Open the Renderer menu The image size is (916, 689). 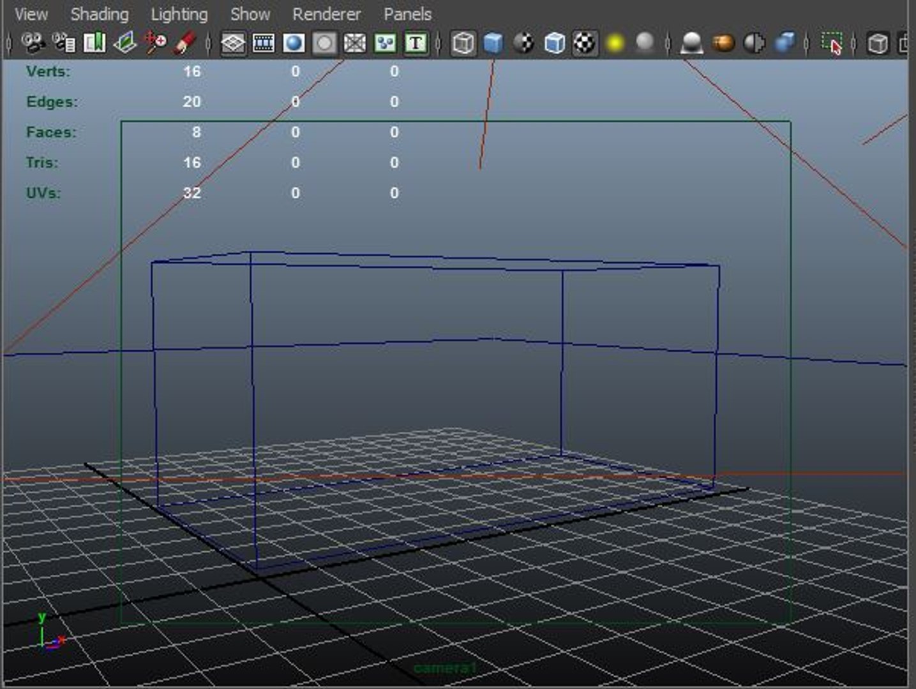(327, 14)
